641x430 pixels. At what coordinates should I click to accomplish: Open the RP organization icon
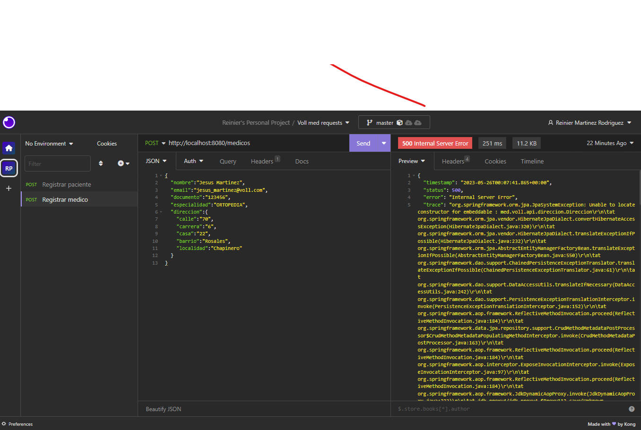9,168
